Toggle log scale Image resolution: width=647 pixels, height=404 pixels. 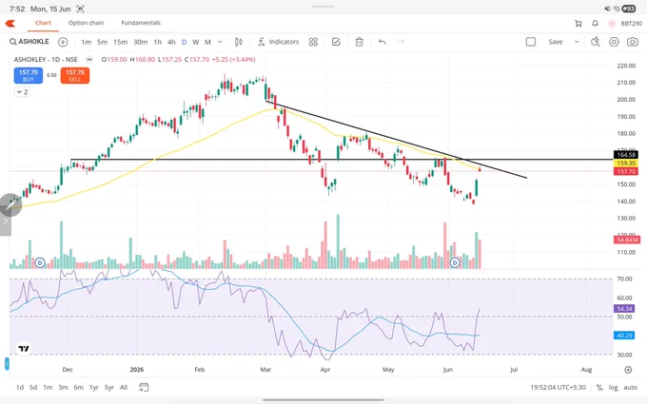[x=613, y=388]
